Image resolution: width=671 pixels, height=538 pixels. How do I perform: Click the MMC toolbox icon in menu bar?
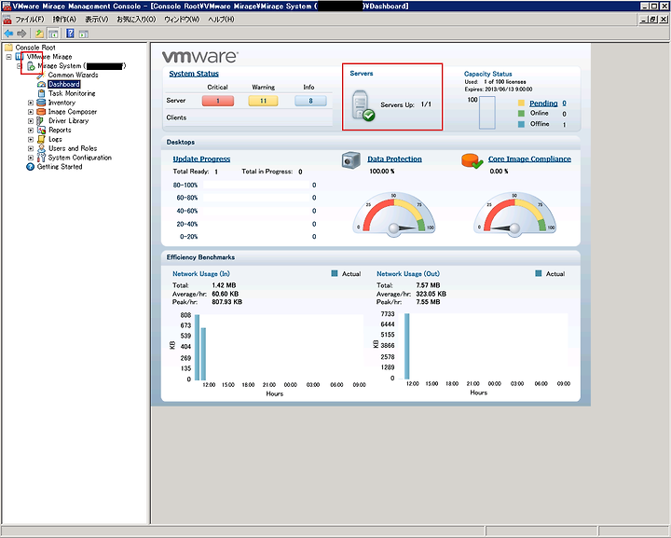(7, 20)
